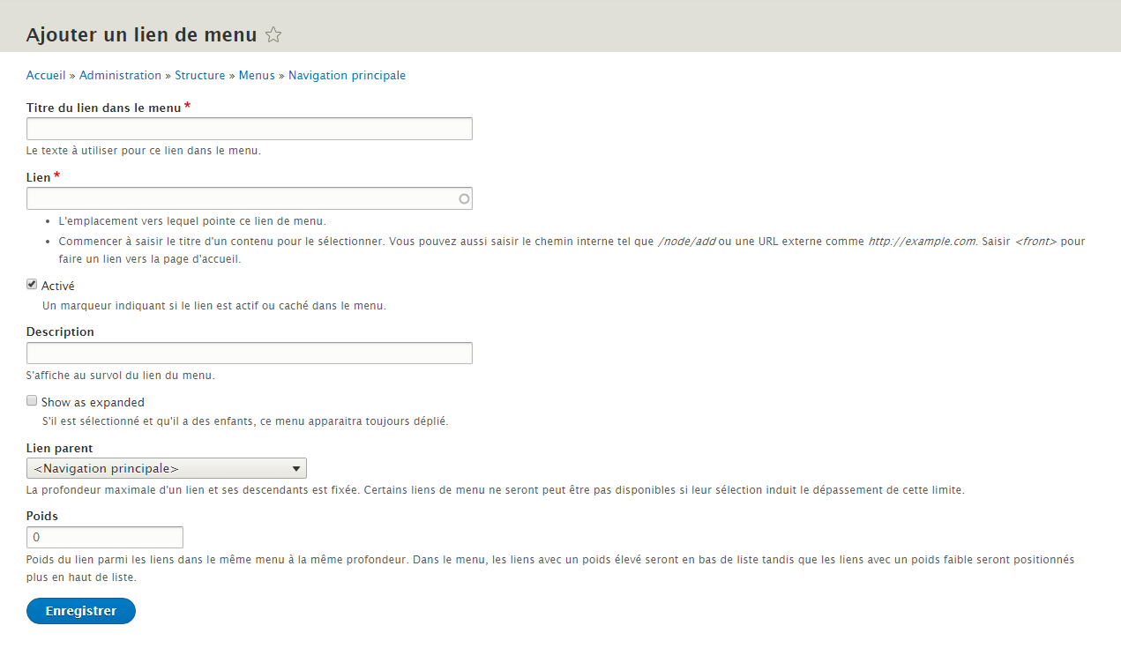
Task: Click the bold "Description" field label
Action: pyautogui.click(x=60, y=332)
